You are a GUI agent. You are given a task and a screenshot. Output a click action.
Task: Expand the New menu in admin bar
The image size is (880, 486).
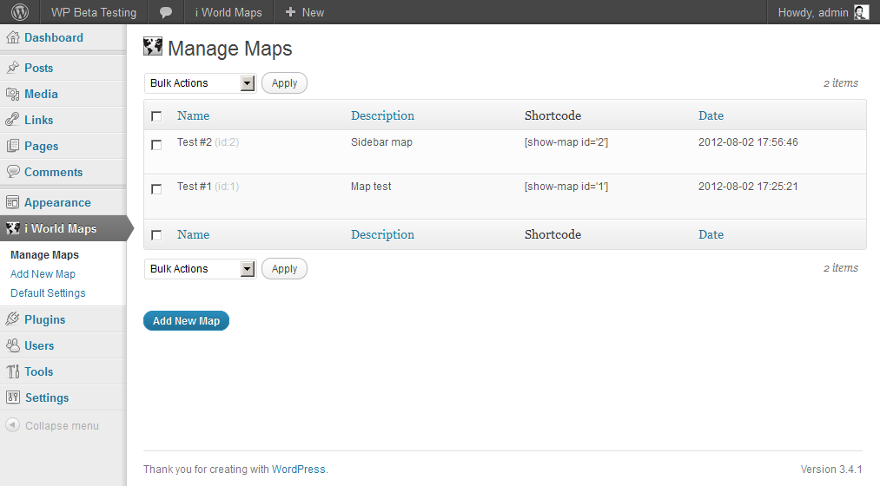(x=304, y=12)
